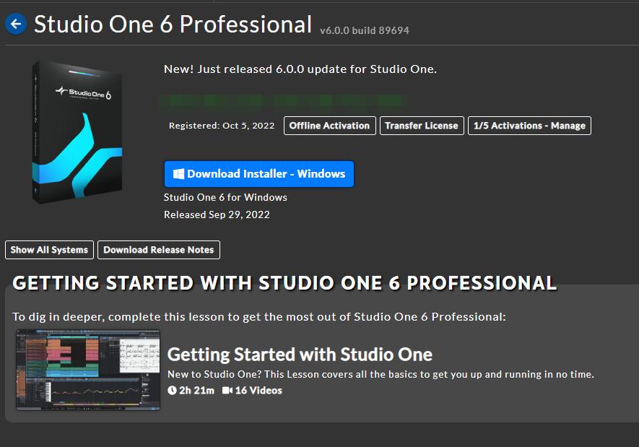Download the release notes
This screenshot has width=639, height=447.
pyautogui.click(x=159, y=250)
